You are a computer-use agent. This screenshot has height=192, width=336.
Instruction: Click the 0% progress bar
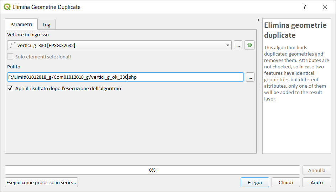pos(152,170)
